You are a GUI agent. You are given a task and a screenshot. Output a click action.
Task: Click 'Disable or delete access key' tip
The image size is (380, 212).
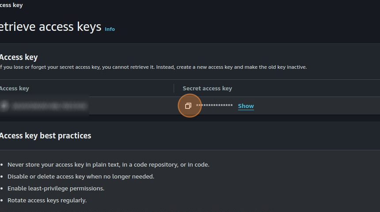click(81, 177)
